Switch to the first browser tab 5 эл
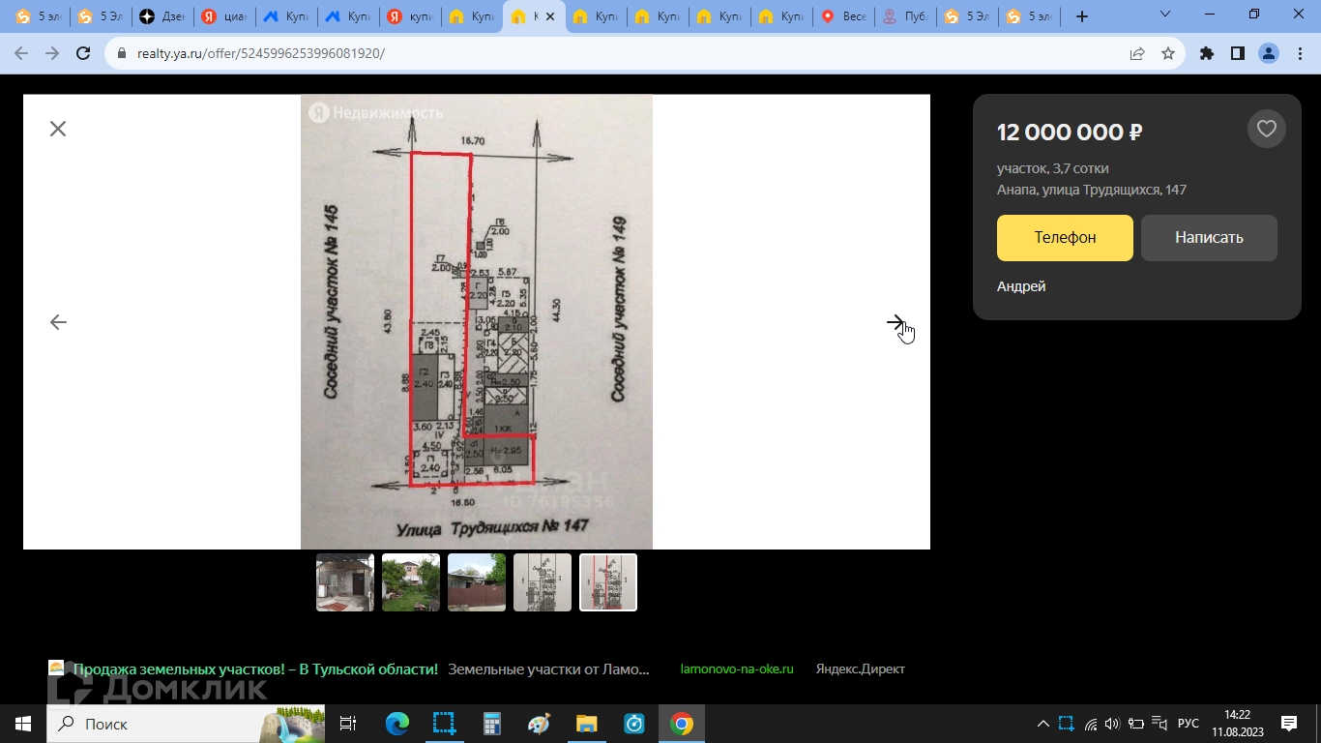1321x743 pixels. click(38, 16)
